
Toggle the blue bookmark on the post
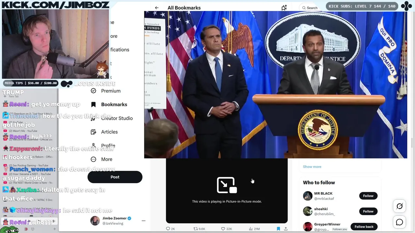[278, 229]
